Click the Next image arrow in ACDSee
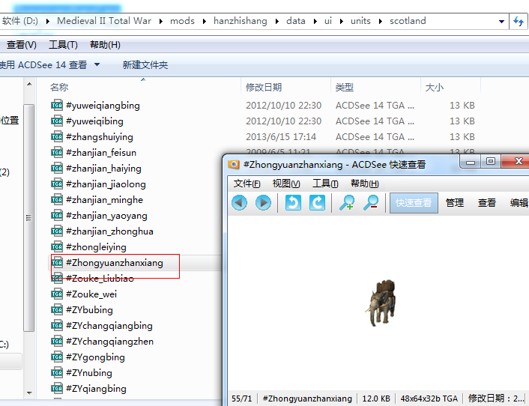Viewport: 529px width, 406px height. (x=263, y=203)
